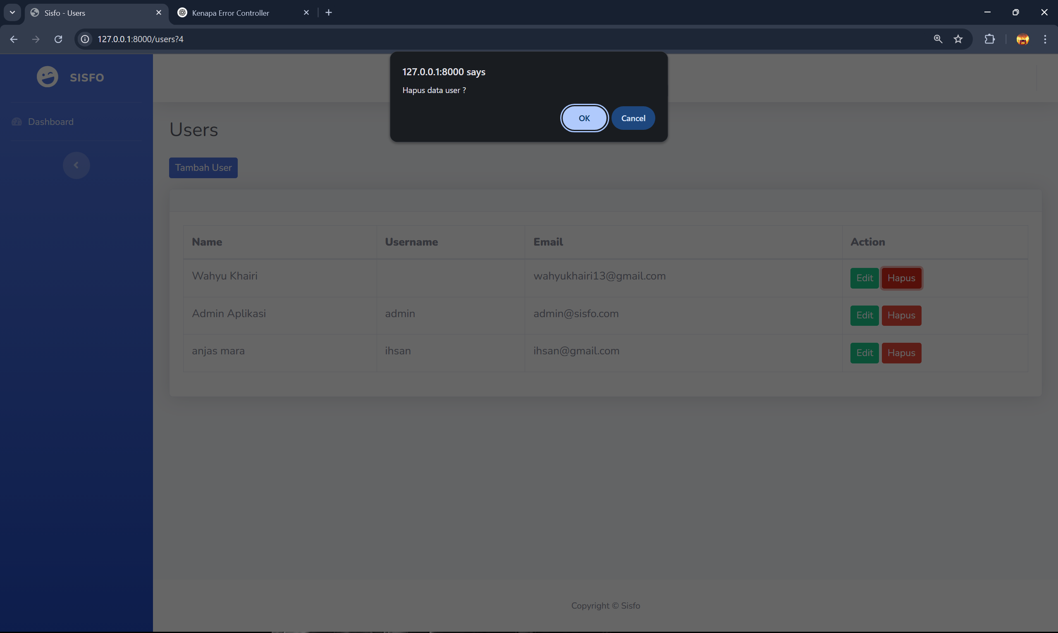Image resolution: width=1058 pixels, height=633 pixels.
Task: Open Dashboard from the sidebar
Action: (x=50, y=122)
